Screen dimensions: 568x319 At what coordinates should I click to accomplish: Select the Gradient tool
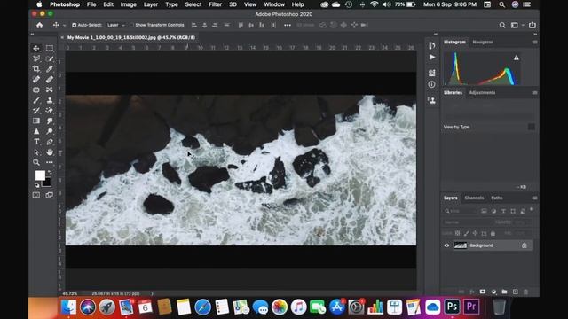pyautogui.click(x=36, y=121)
